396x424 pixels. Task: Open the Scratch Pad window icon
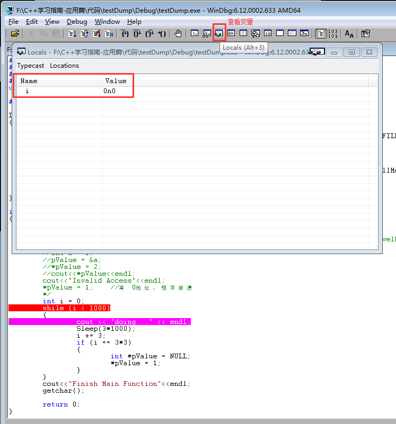tap(280, 33)
